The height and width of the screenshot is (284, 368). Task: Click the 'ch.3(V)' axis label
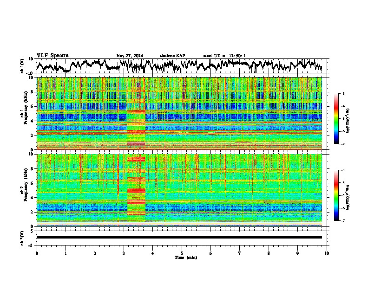pyautogui.click(x=22, y=238)
